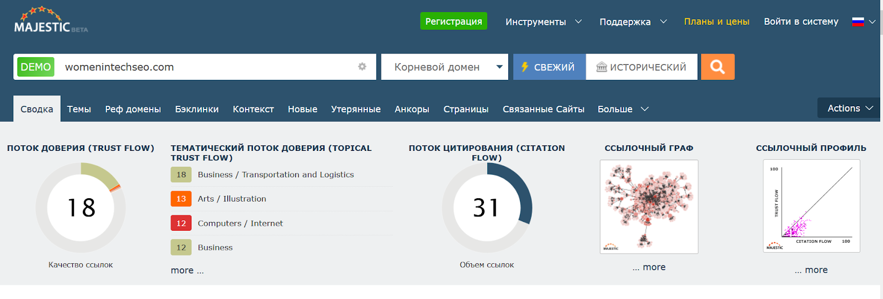
Task: Click the Citation Flow 31 donut chart
Action: click(x=487, y=208)
